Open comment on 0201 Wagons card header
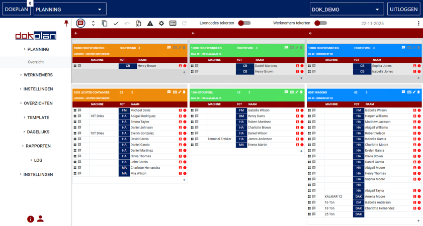Image resolution: width=423 pixels, height=226 pixels. 403,92
